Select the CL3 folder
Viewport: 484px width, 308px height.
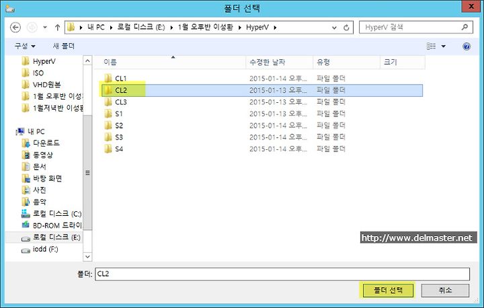pyautogui.click(x=262, y=102)
